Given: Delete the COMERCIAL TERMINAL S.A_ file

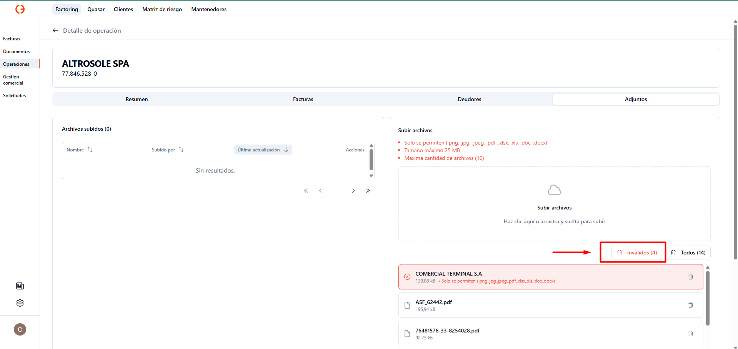Looking at the screenshot, I should [690, 277].
